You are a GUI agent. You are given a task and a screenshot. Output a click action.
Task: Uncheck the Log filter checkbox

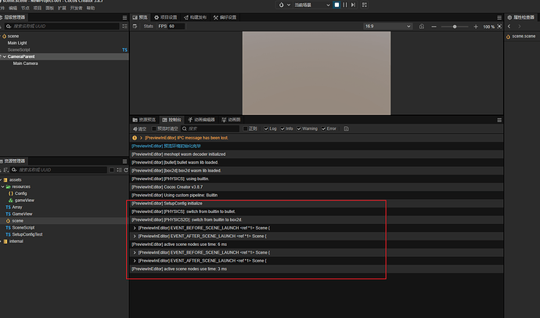[266, 128]
